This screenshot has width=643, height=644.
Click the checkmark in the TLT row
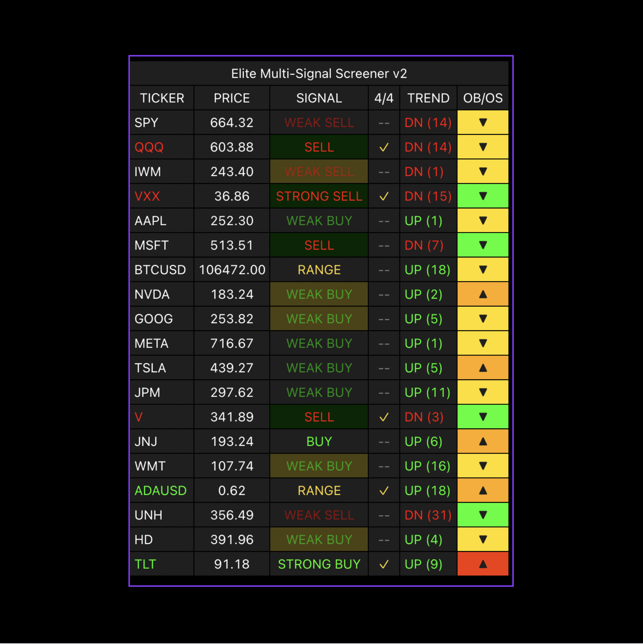click(384, 564)
